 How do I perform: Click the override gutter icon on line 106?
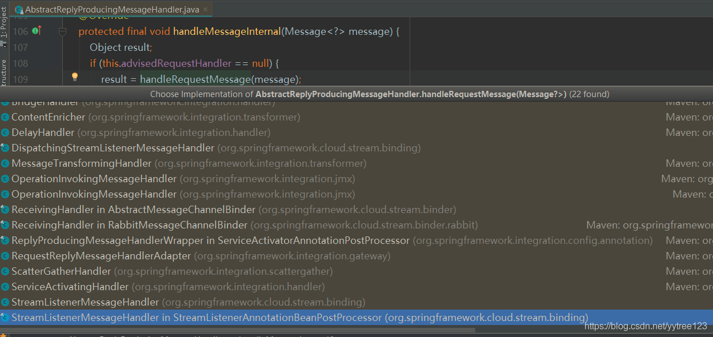37,31
